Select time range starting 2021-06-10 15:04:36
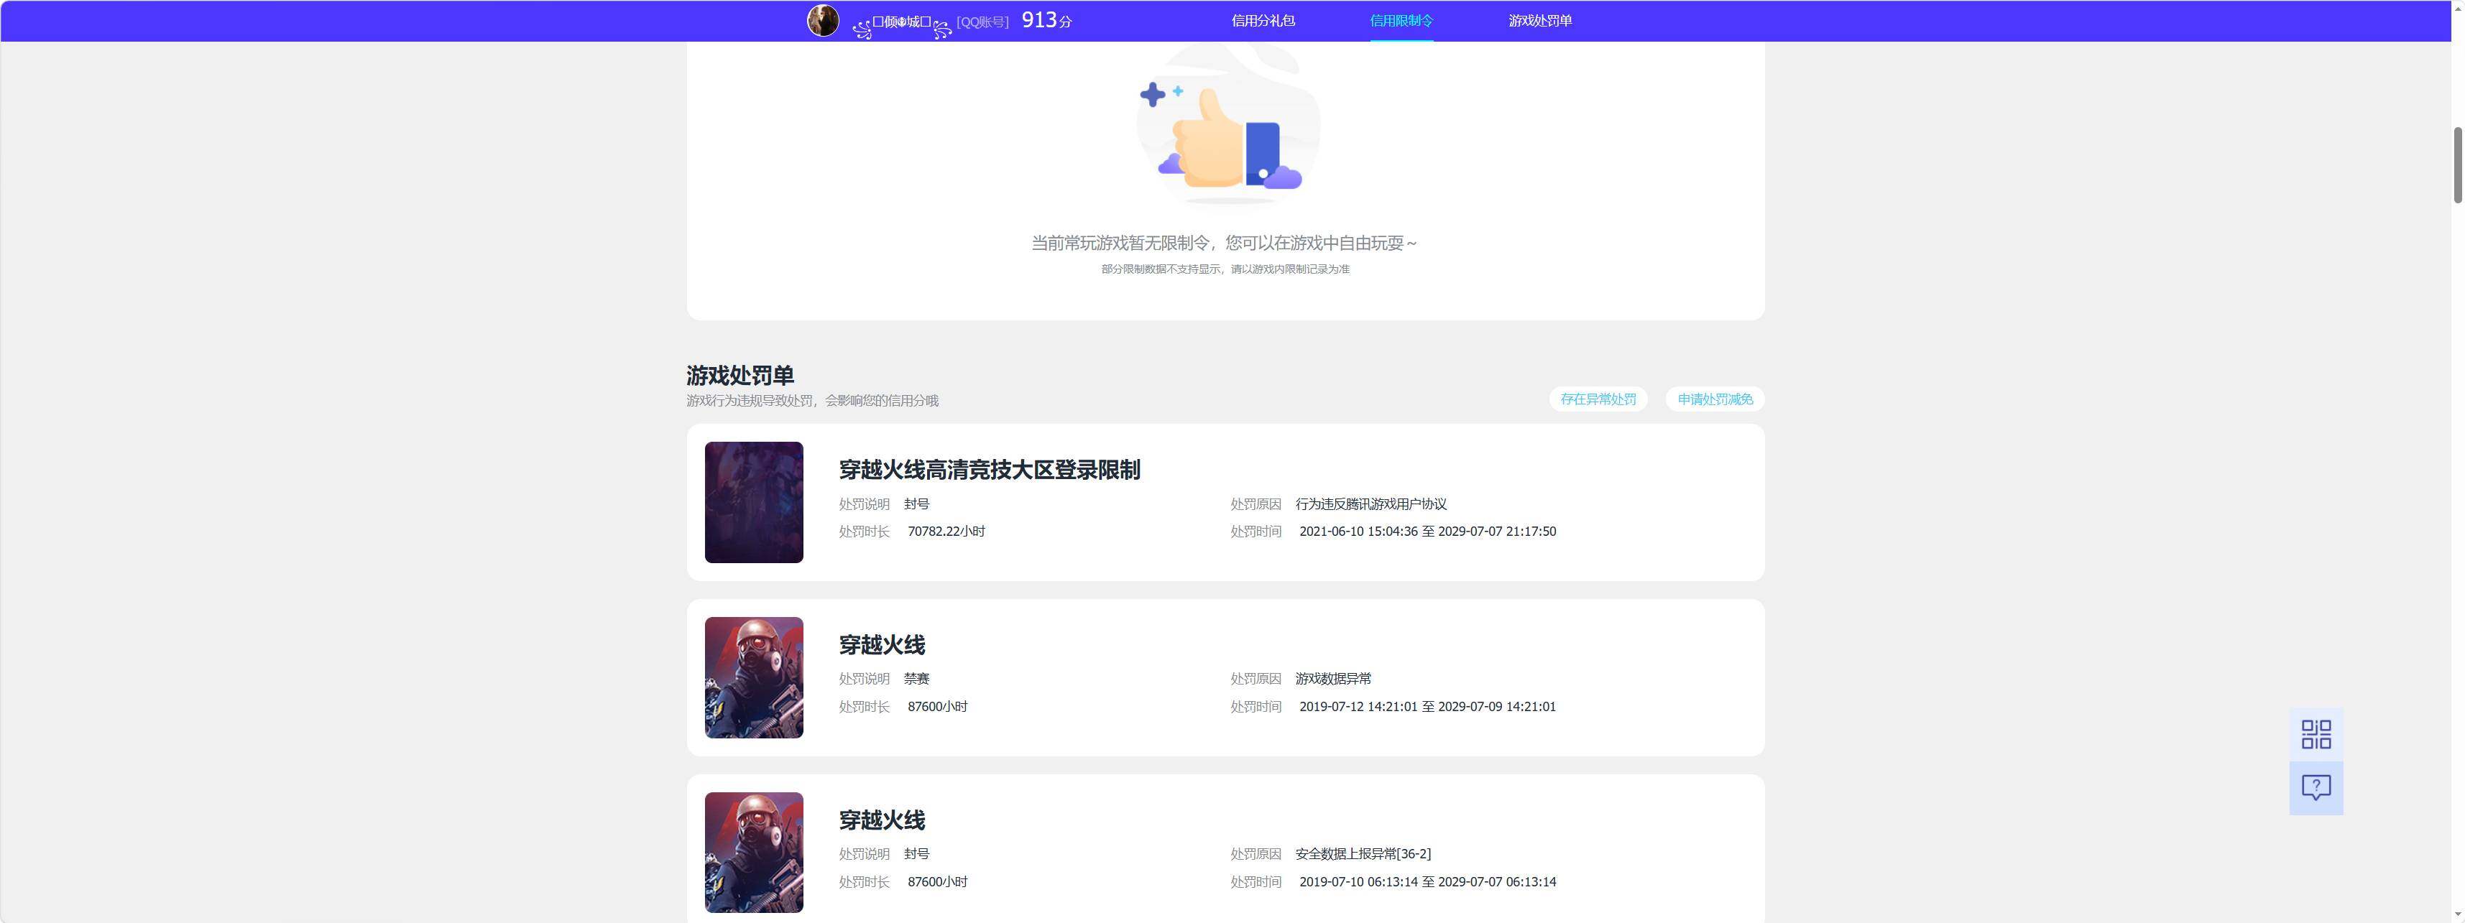The height and width of the screenshot is (923, 2465). point(1428,531)
